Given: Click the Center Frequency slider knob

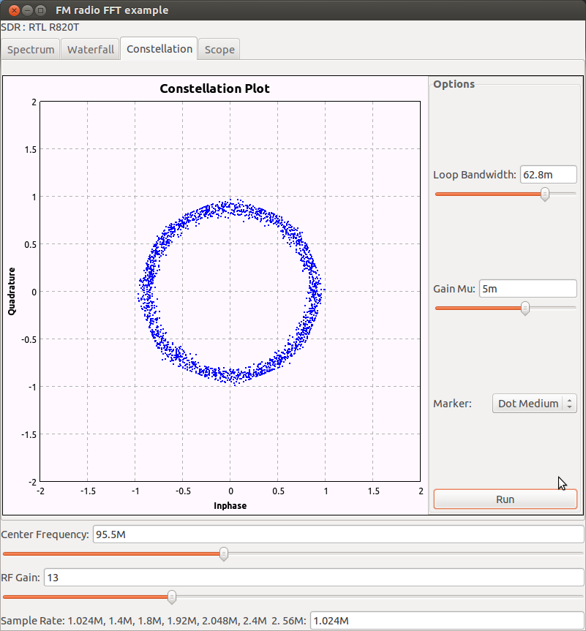Looking at the screenshot, I should pos(224,554).
